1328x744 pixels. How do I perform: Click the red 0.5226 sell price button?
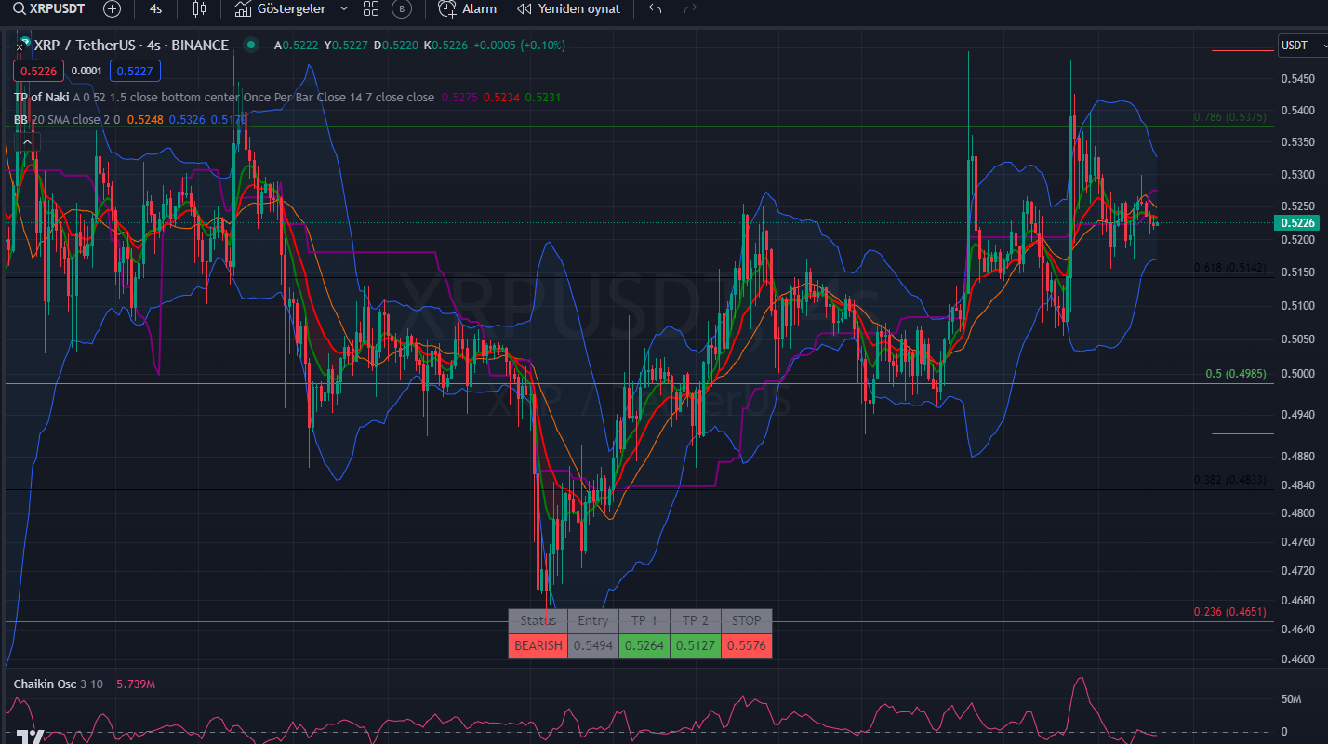[38, 70]
